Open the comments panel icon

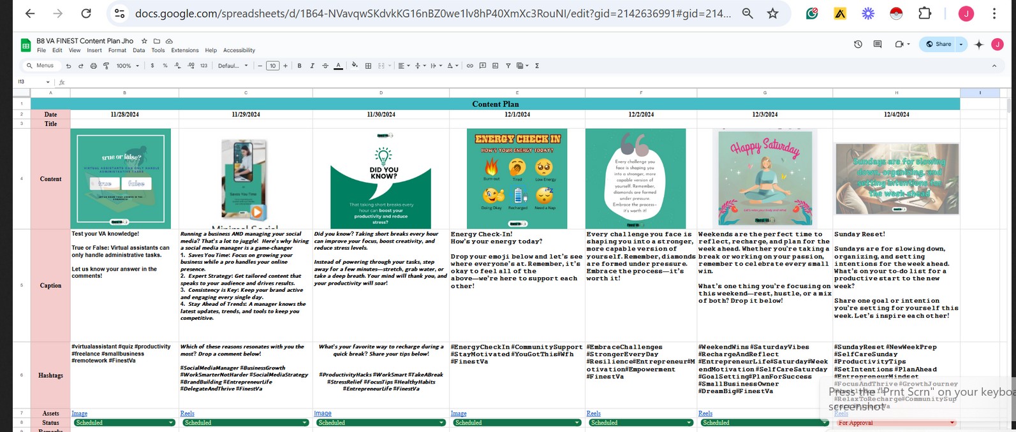(878, 44)
